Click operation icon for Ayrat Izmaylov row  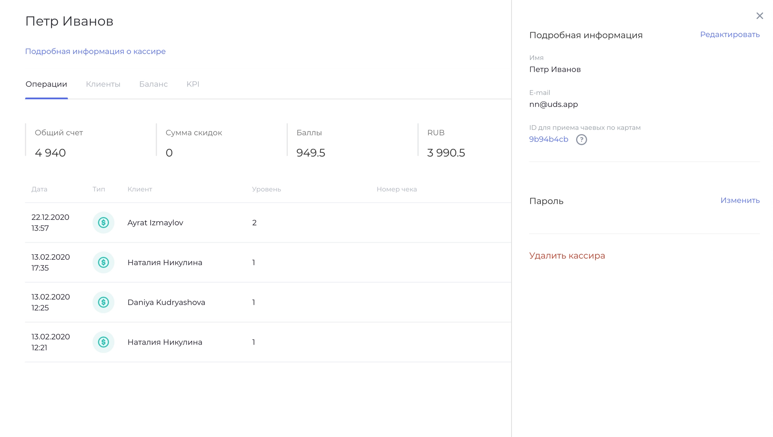103,223
